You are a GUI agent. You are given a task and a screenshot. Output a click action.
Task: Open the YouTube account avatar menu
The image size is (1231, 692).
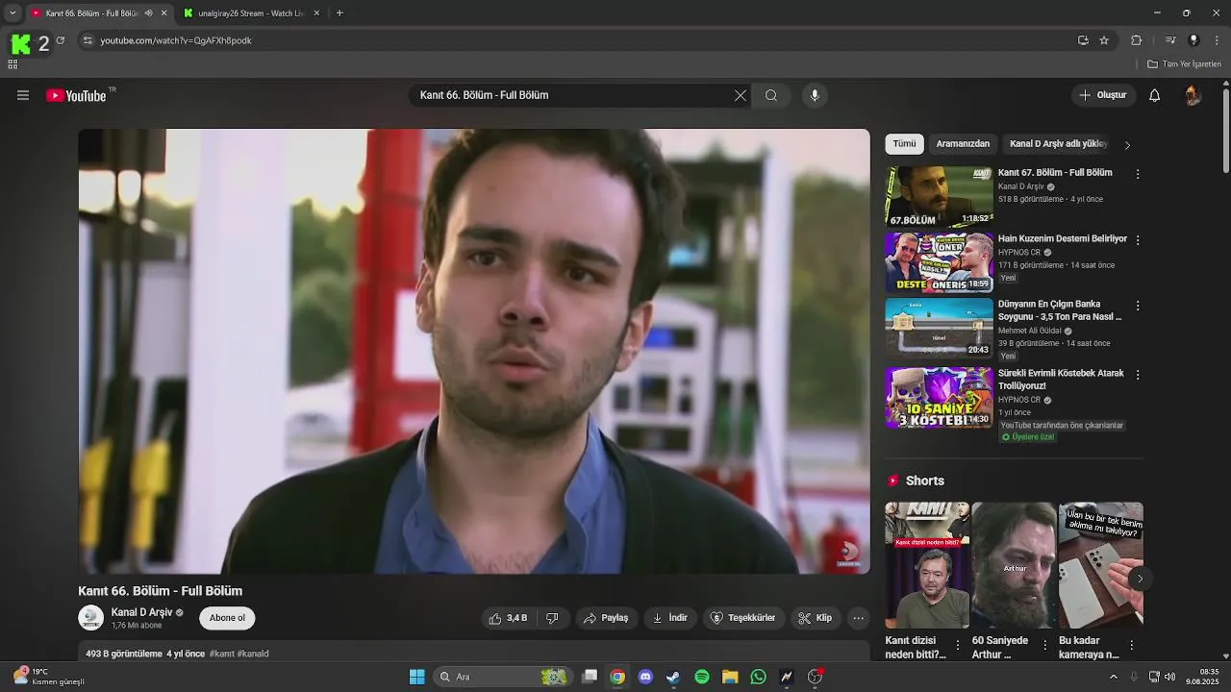pos(1193,95)
